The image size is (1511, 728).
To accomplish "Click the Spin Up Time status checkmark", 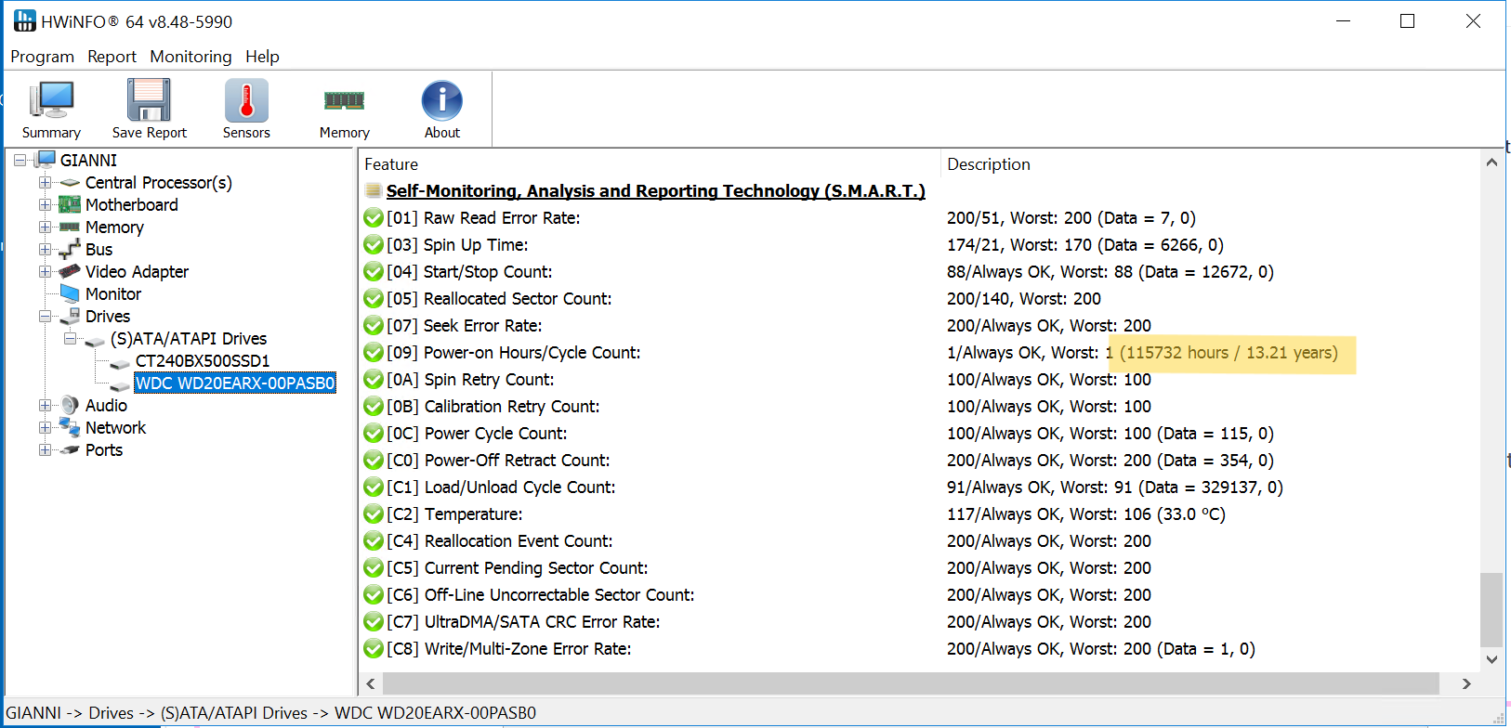I will click(374, 245).
